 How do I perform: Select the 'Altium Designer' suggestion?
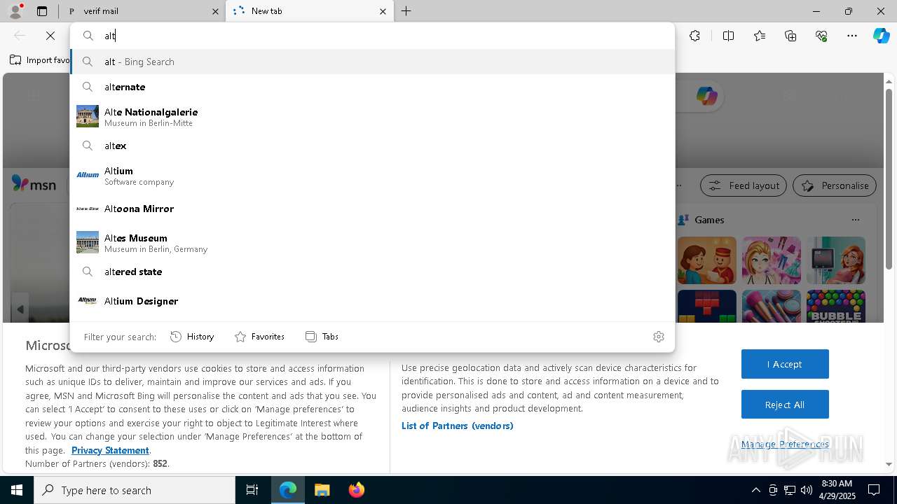(x=373, y=301)
